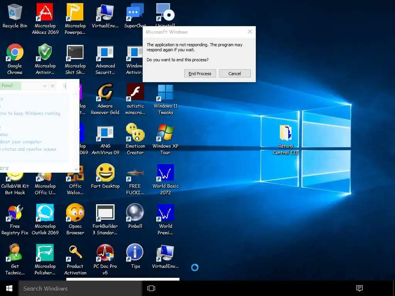Screen dimensions: 395x296
Task: Open the Recycle Bin icon
Action: [15, 16]
